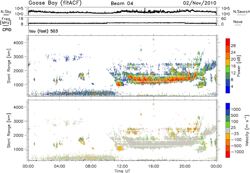The width and height of the screenshot is (250, 173).
Task: Click the '04:00' time axis tick label
Action: (60, 166)
